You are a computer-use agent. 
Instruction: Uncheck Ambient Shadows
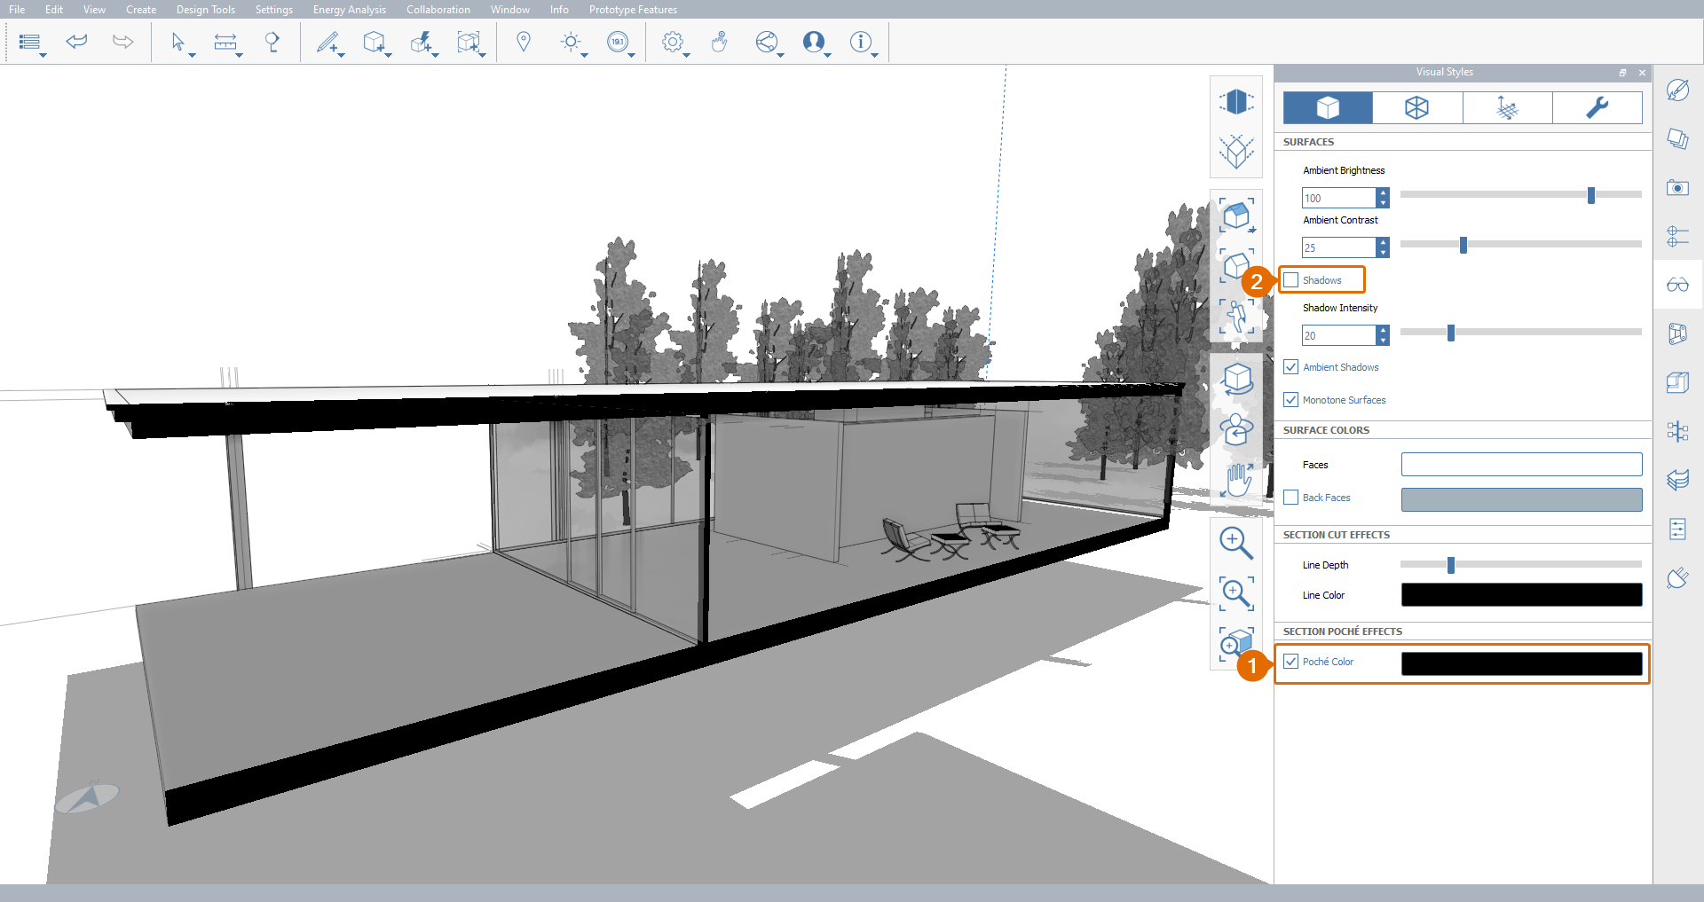pyautogui.click(x=1291, y=366)
